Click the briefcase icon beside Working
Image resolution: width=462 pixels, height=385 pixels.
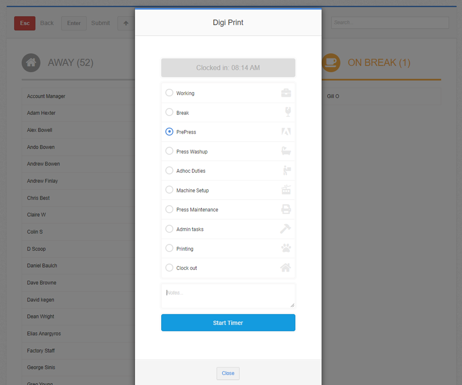(x=286, y=93)
